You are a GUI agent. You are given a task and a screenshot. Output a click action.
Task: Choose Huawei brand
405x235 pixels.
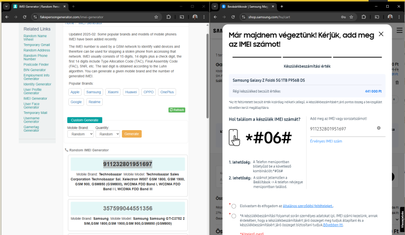pyautogui.click(x=131, y=92)
